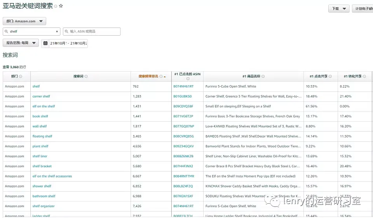Click the info icon next to page title

pos(56,7)
